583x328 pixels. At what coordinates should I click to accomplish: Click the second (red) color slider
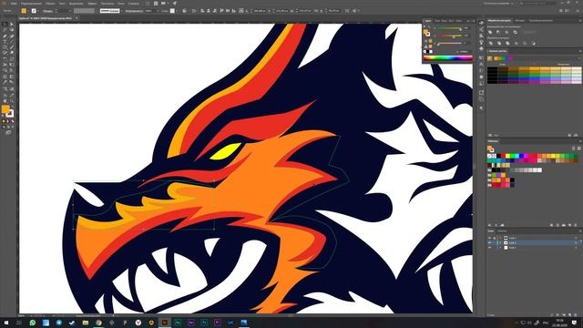[449, 36]
